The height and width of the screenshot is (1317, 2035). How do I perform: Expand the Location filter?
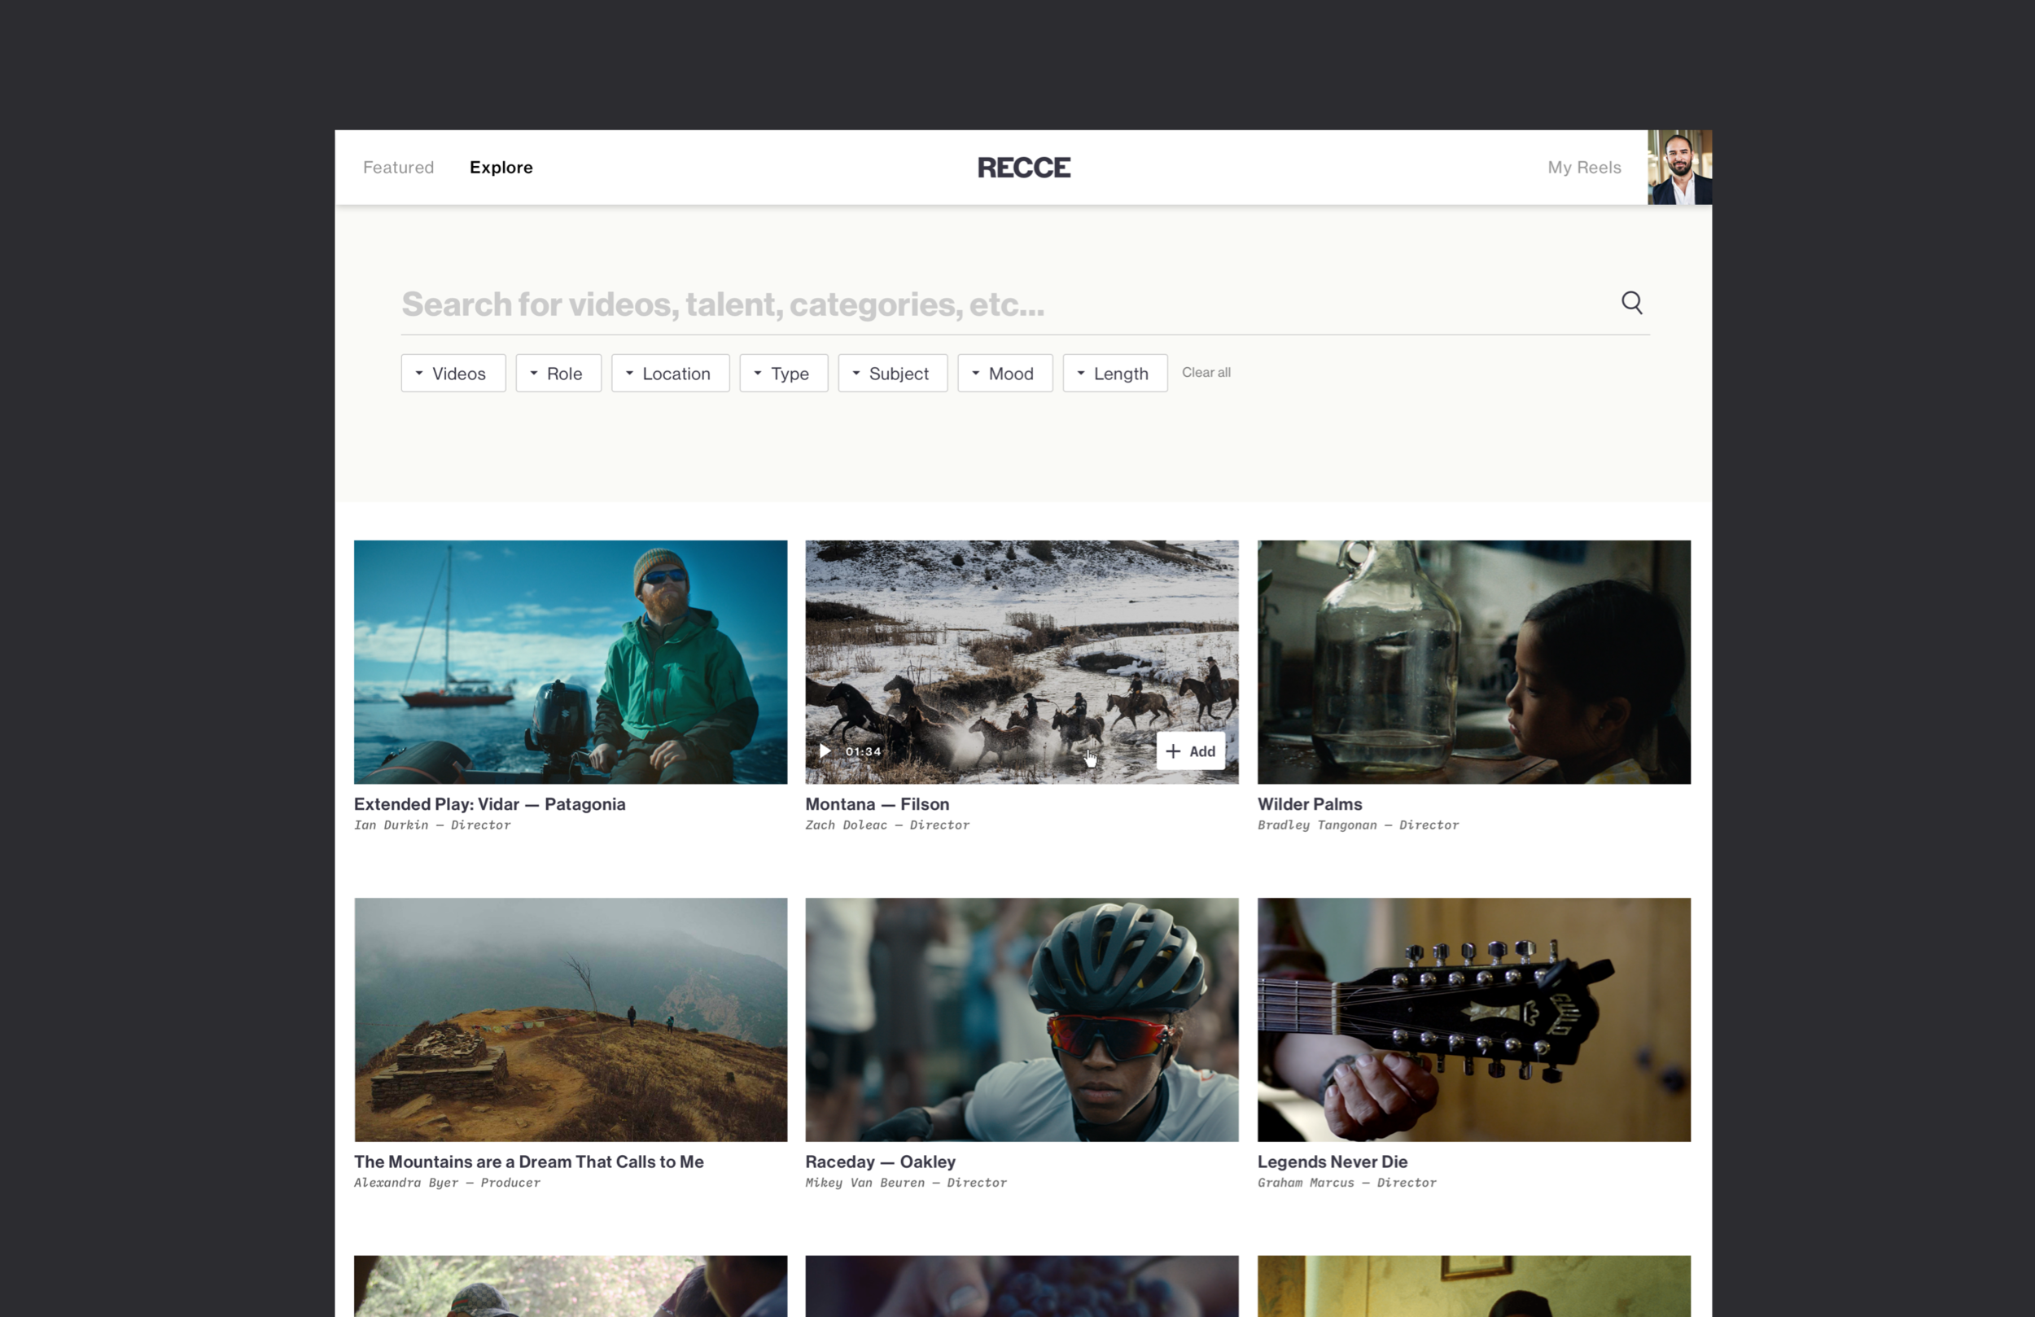click(671, 373)
